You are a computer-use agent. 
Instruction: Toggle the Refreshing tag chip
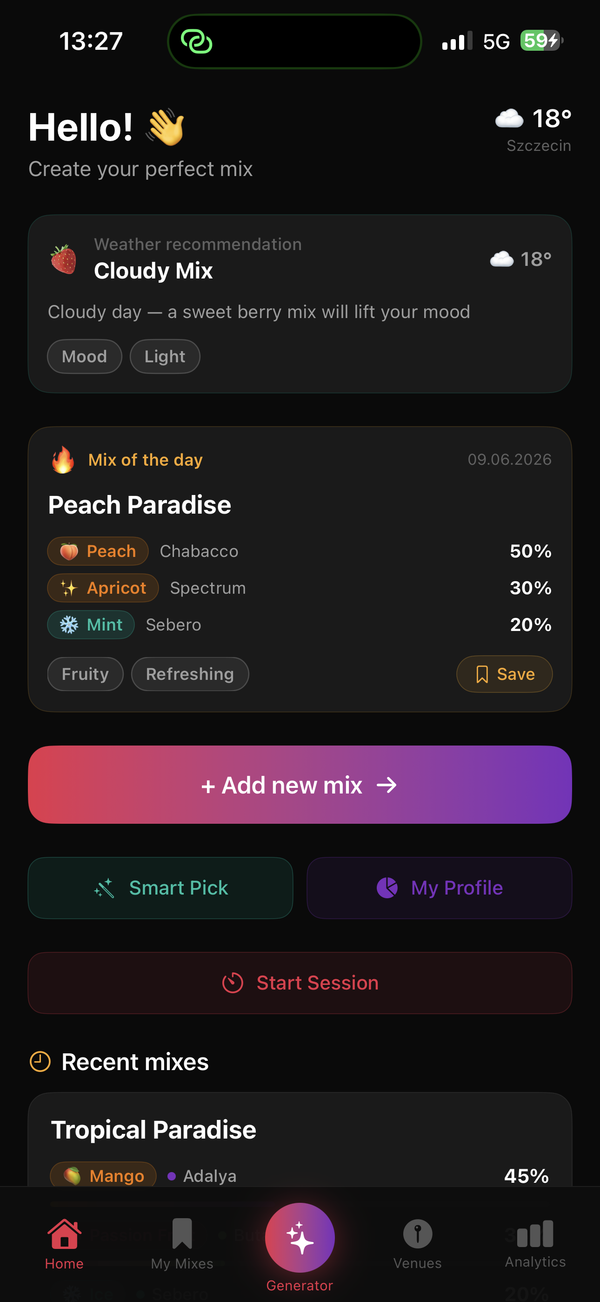190,674
